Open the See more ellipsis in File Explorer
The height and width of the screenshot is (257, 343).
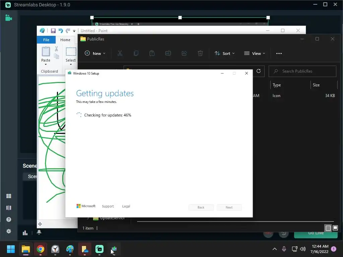pyautogui.click(x=279, y=53)
